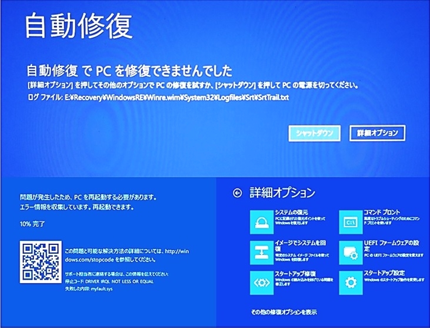Click the サポート担当者に連絡する場合 line
The height and width of the screenshot is (328, 430).
[116, 274]
